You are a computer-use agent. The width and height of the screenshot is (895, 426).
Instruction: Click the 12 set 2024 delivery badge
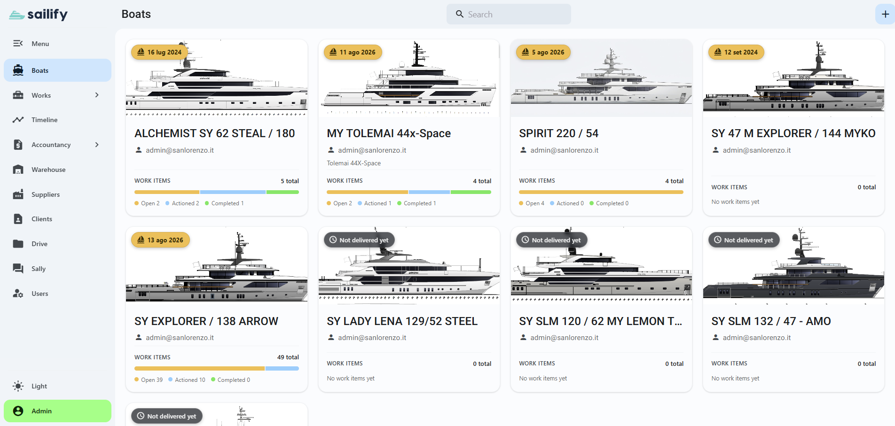(x=736, y=52)
